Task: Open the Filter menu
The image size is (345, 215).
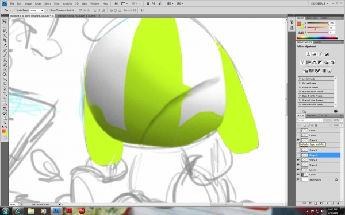Action: 57,3
